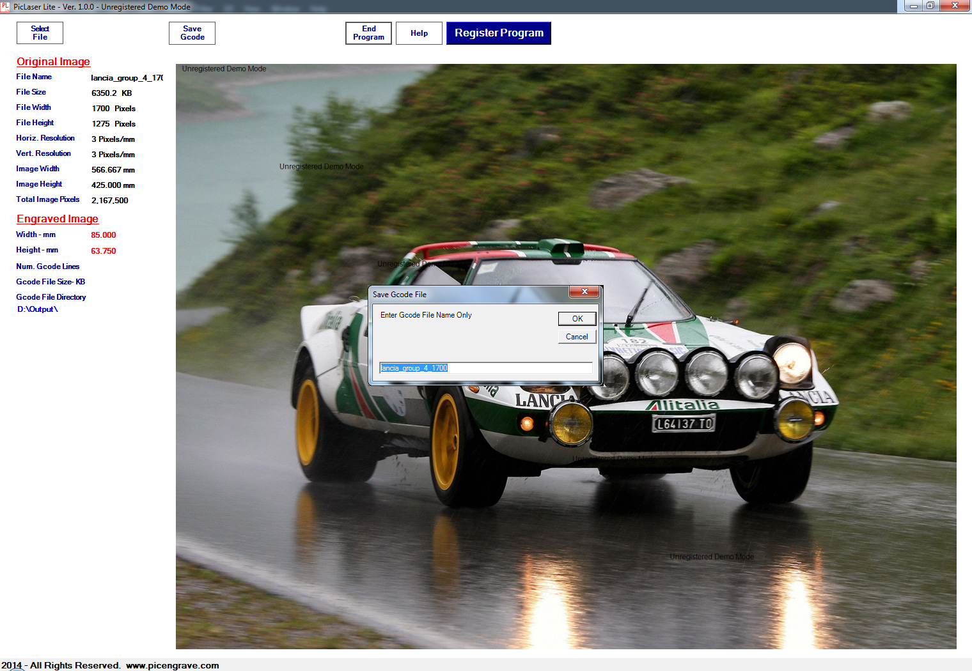
Task: Click the D:\Output\ directory path
Action: click(x=38, y=309)
